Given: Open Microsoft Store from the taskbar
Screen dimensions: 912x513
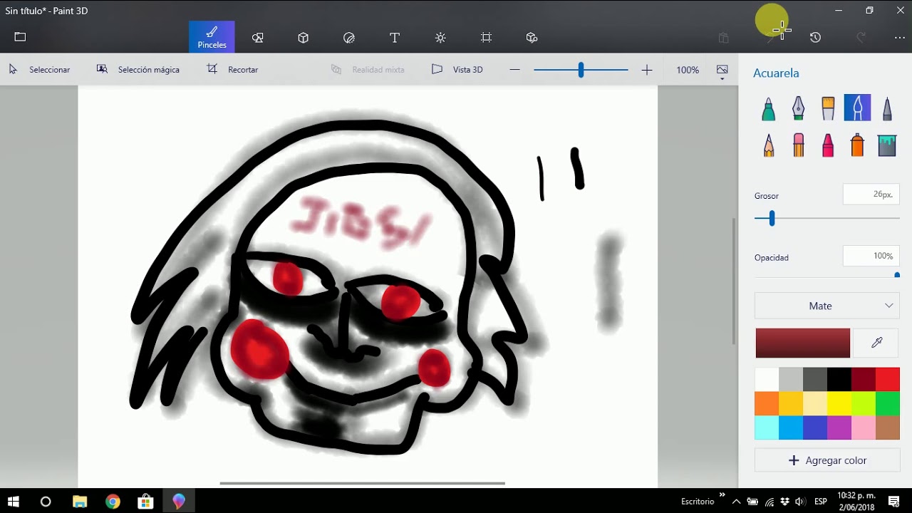Looking at the screenshot, I should tap(145, 502).
